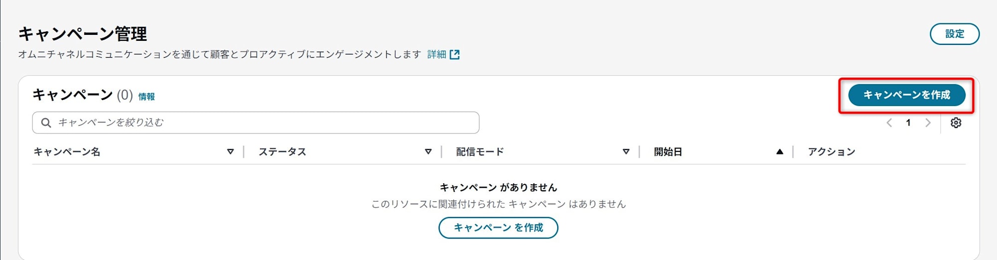
Task: Sort by 配信モード using its arrow
Action: [x=626, y=151]
